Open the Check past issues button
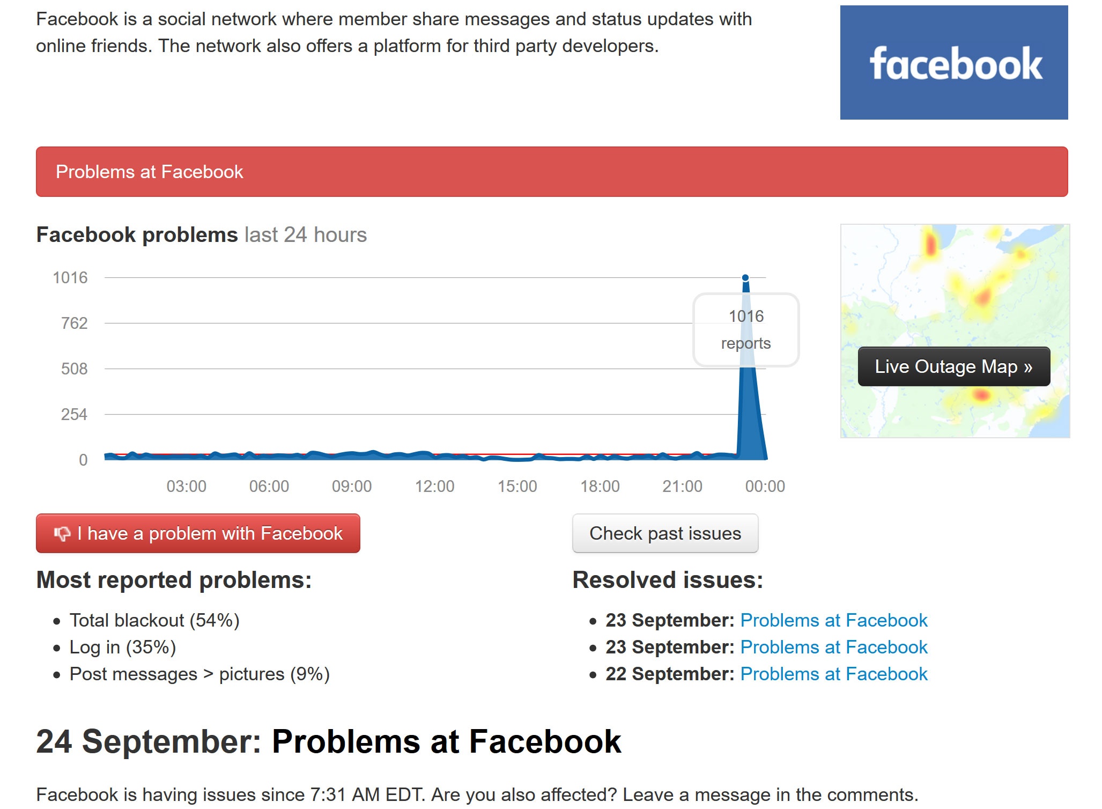Image resolution: width=1102 pixels, height=809 pixels. click(x=664, y=533)
